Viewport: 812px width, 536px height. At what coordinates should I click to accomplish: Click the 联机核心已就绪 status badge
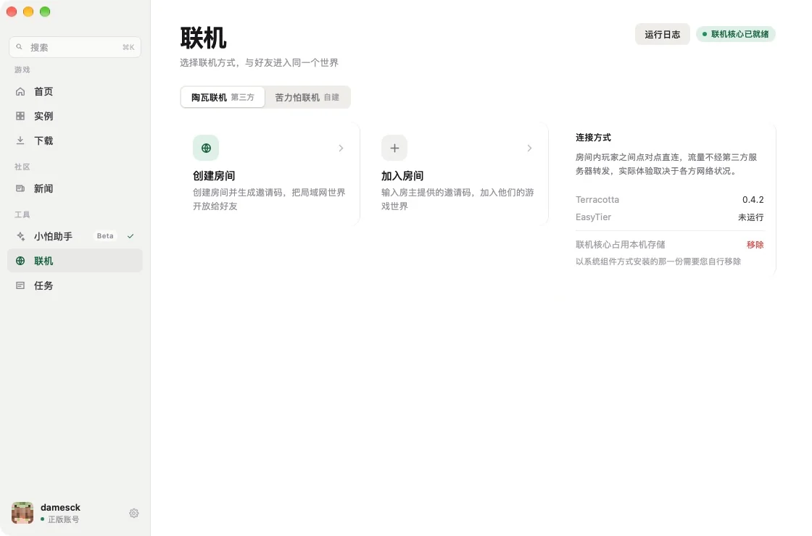735,34
